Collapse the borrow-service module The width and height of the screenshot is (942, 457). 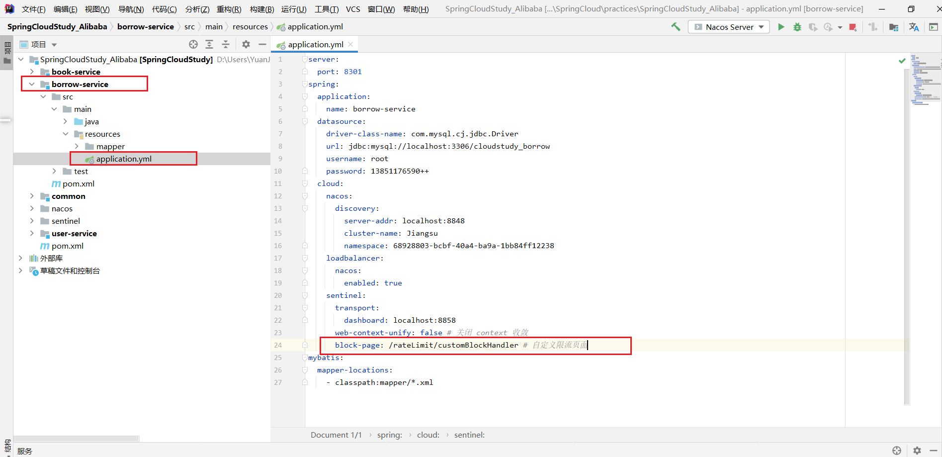coord(32,84)
